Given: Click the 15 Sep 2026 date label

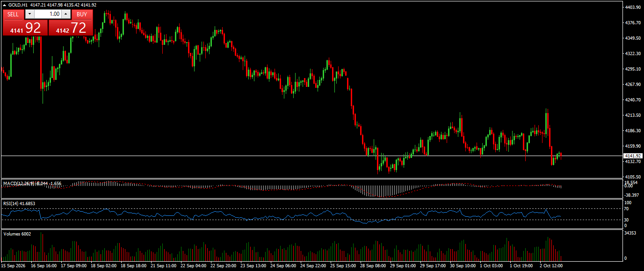Looking at the screenshot, I should tap(13, 266).
